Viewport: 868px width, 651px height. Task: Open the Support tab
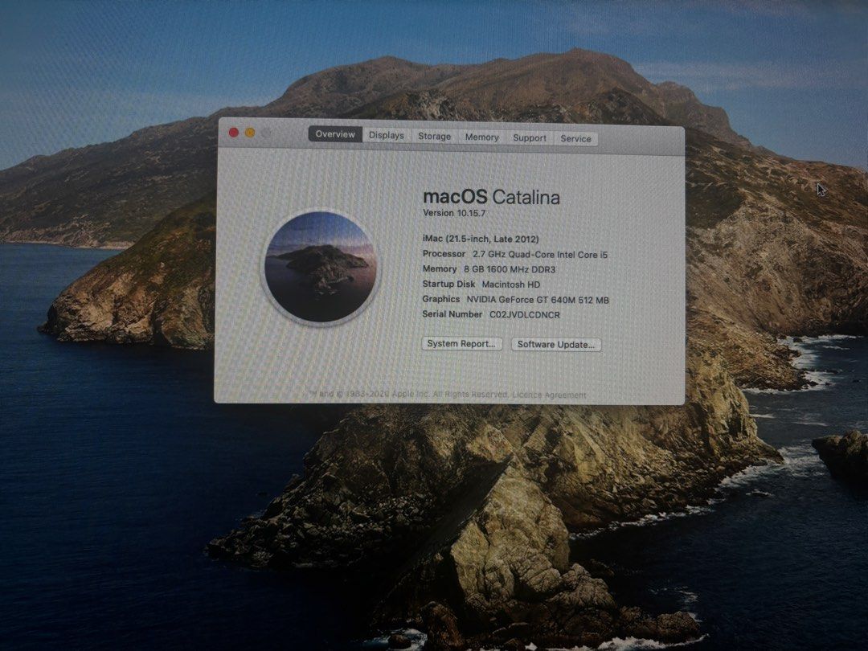[529, 138]
